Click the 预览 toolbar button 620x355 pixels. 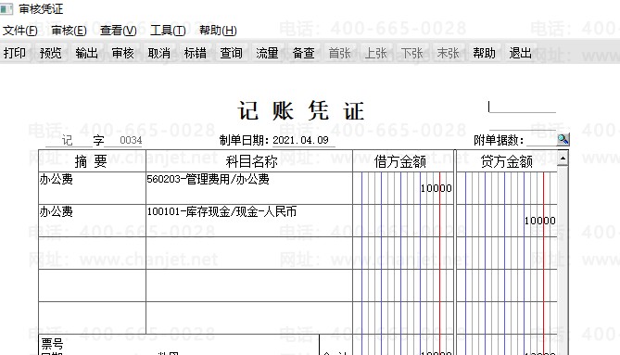coord(51,53)
